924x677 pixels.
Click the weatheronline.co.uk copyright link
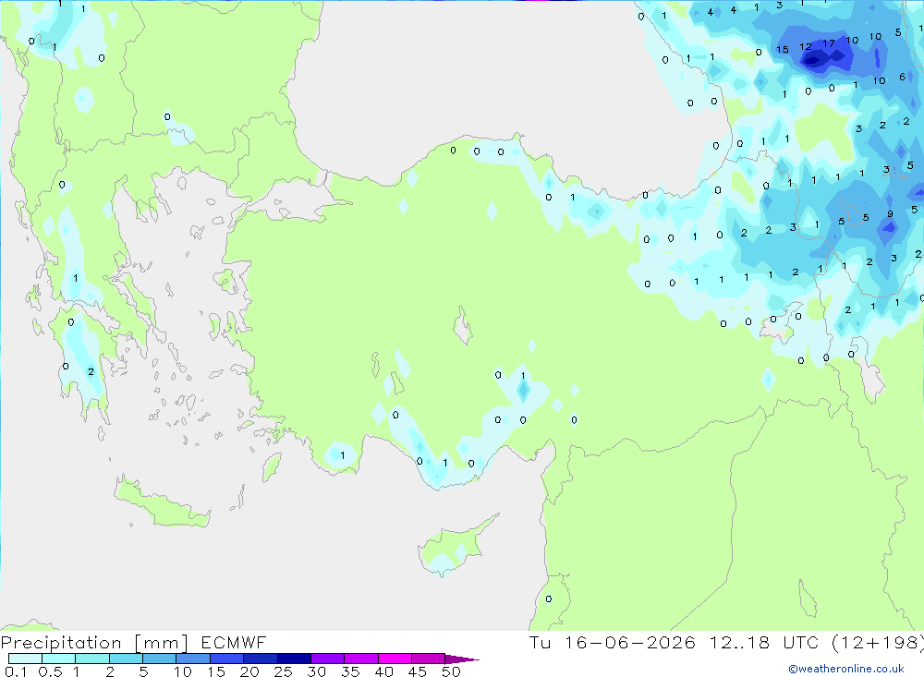click(x=846, y=669)
